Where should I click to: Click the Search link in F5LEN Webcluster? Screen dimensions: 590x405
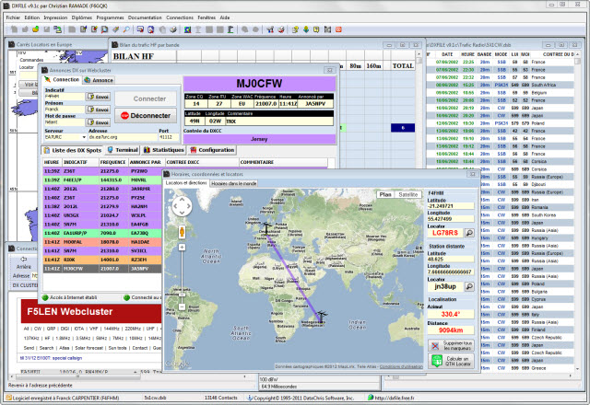click(x=47, y=348)
